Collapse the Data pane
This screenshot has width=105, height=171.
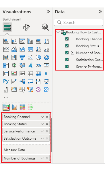click(x=100, y=12)
